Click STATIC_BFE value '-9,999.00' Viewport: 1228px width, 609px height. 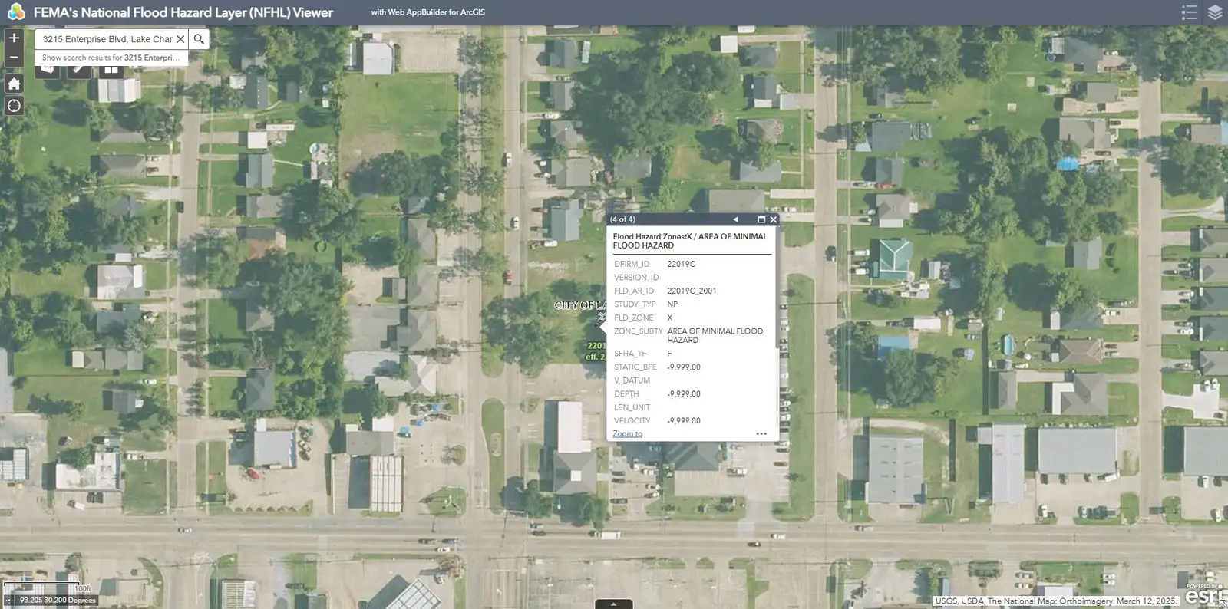pos(684,367)
